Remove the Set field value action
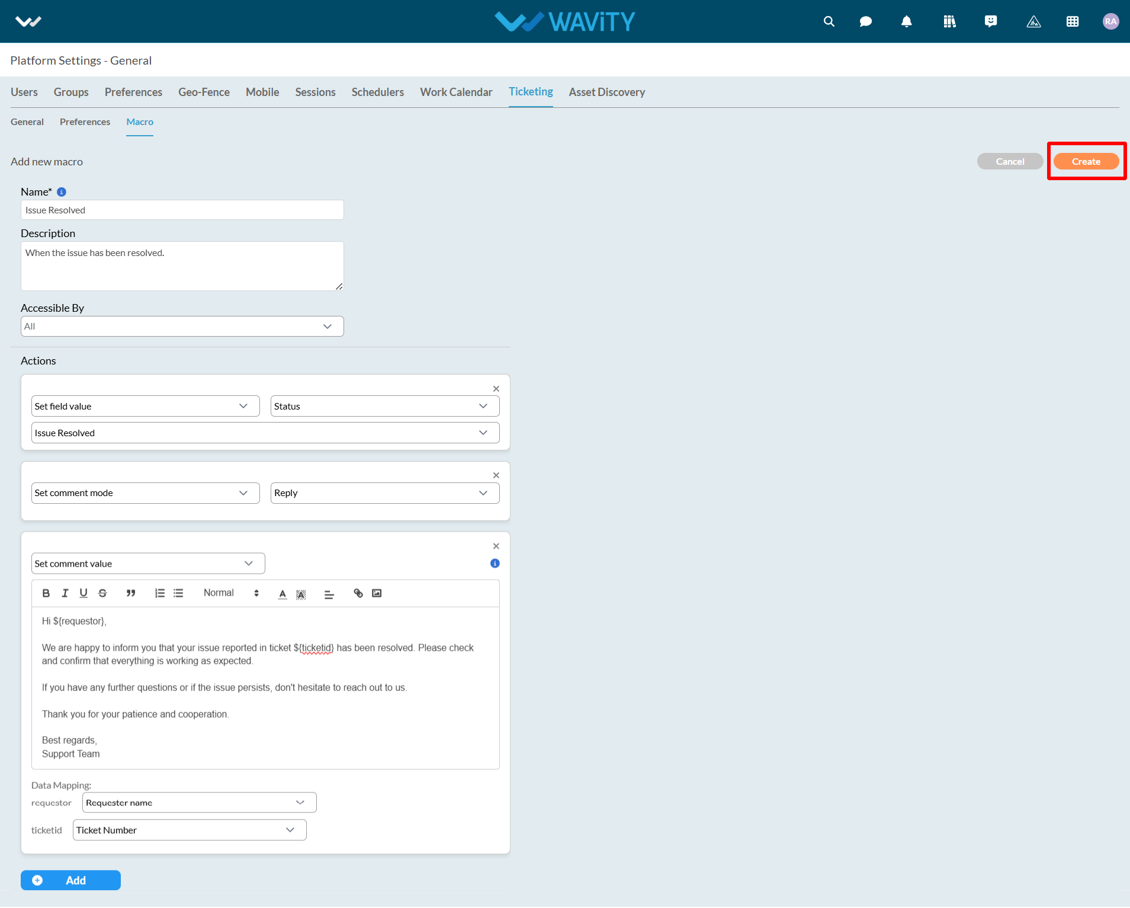Screen dimensions: 1130x908 496,389
